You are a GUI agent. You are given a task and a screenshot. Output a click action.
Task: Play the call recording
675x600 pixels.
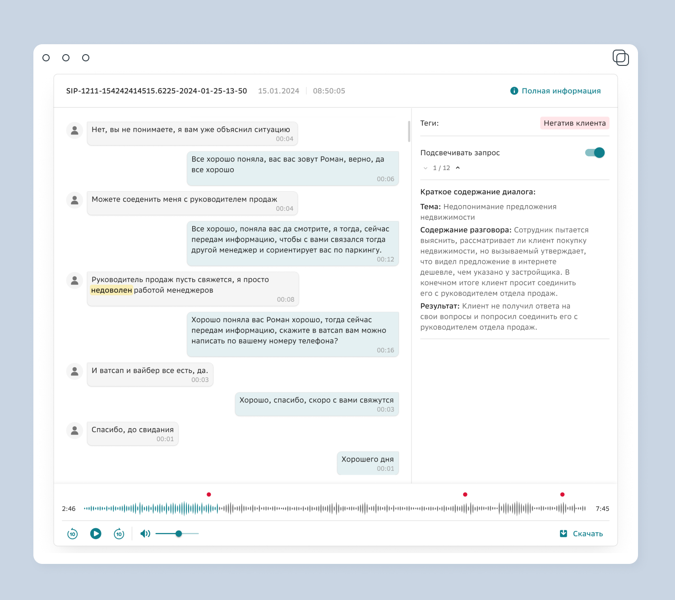point(96,534)
